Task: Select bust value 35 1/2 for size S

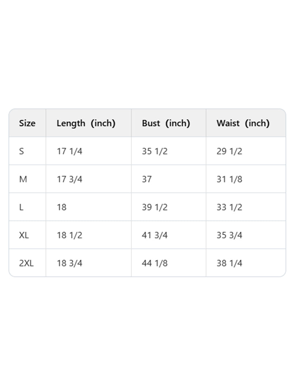Action: pos(155,151)
